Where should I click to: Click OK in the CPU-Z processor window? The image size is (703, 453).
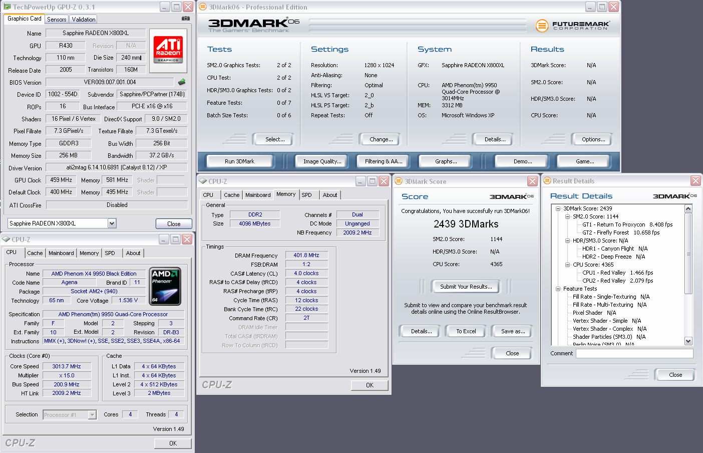173,443
